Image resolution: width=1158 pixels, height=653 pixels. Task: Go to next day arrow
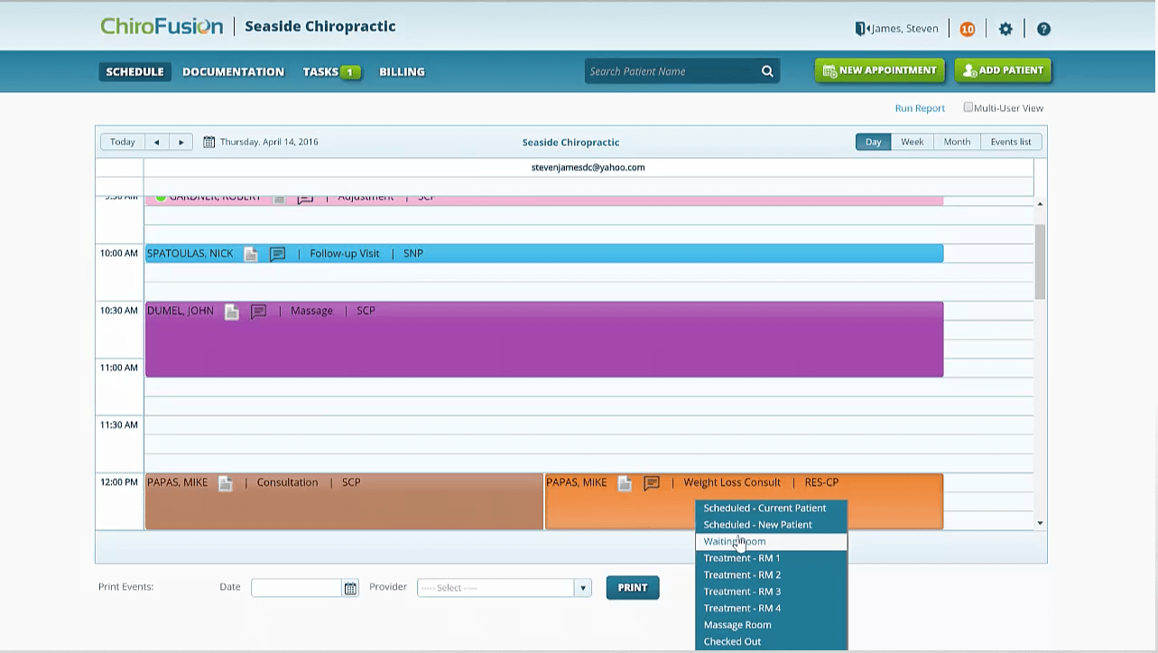(181, 142)
